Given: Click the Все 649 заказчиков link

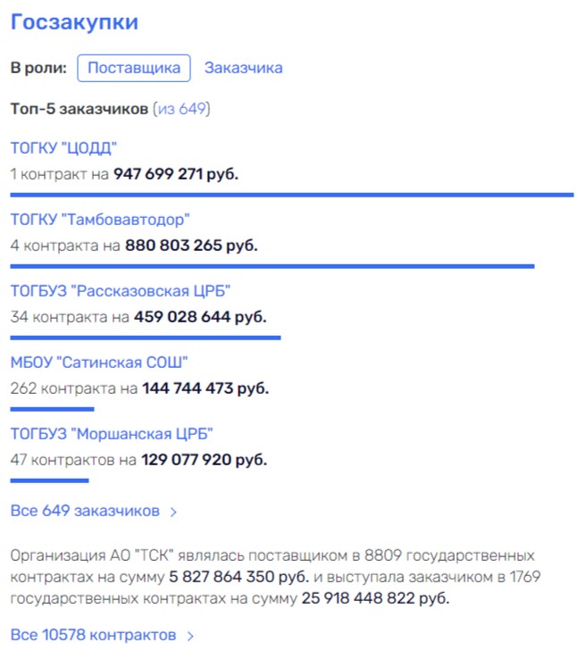Looking at the screenshot, I should (85, 512).
